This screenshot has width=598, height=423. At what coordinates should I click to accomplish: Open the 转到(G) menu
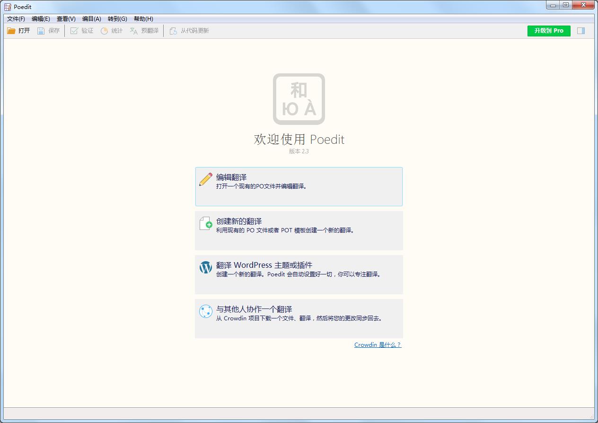pos(117,19)
